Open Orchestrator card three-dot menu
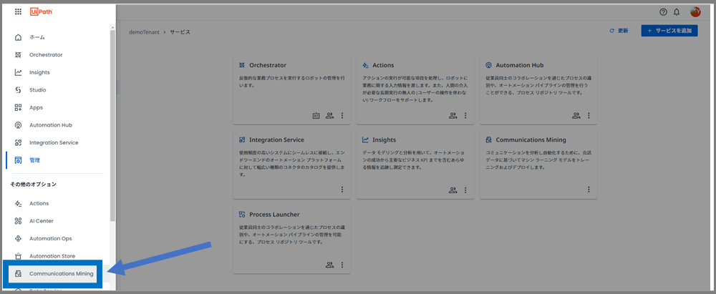The width and height of the screenshot is (716, 294). (x=342, y=115)
